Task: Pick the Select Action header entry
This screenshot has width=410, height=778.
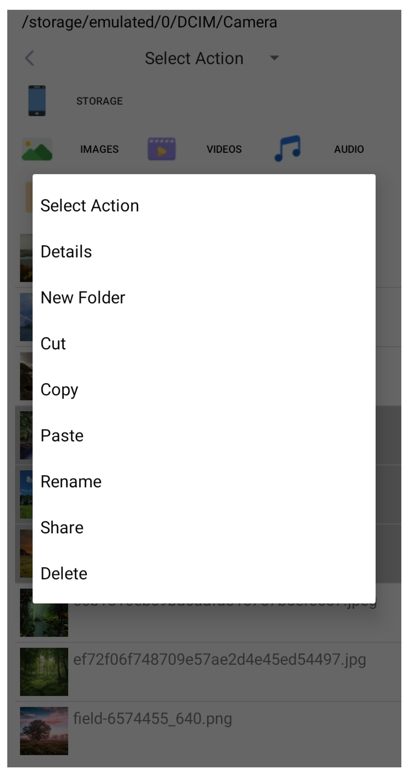Action: point(204,205)
